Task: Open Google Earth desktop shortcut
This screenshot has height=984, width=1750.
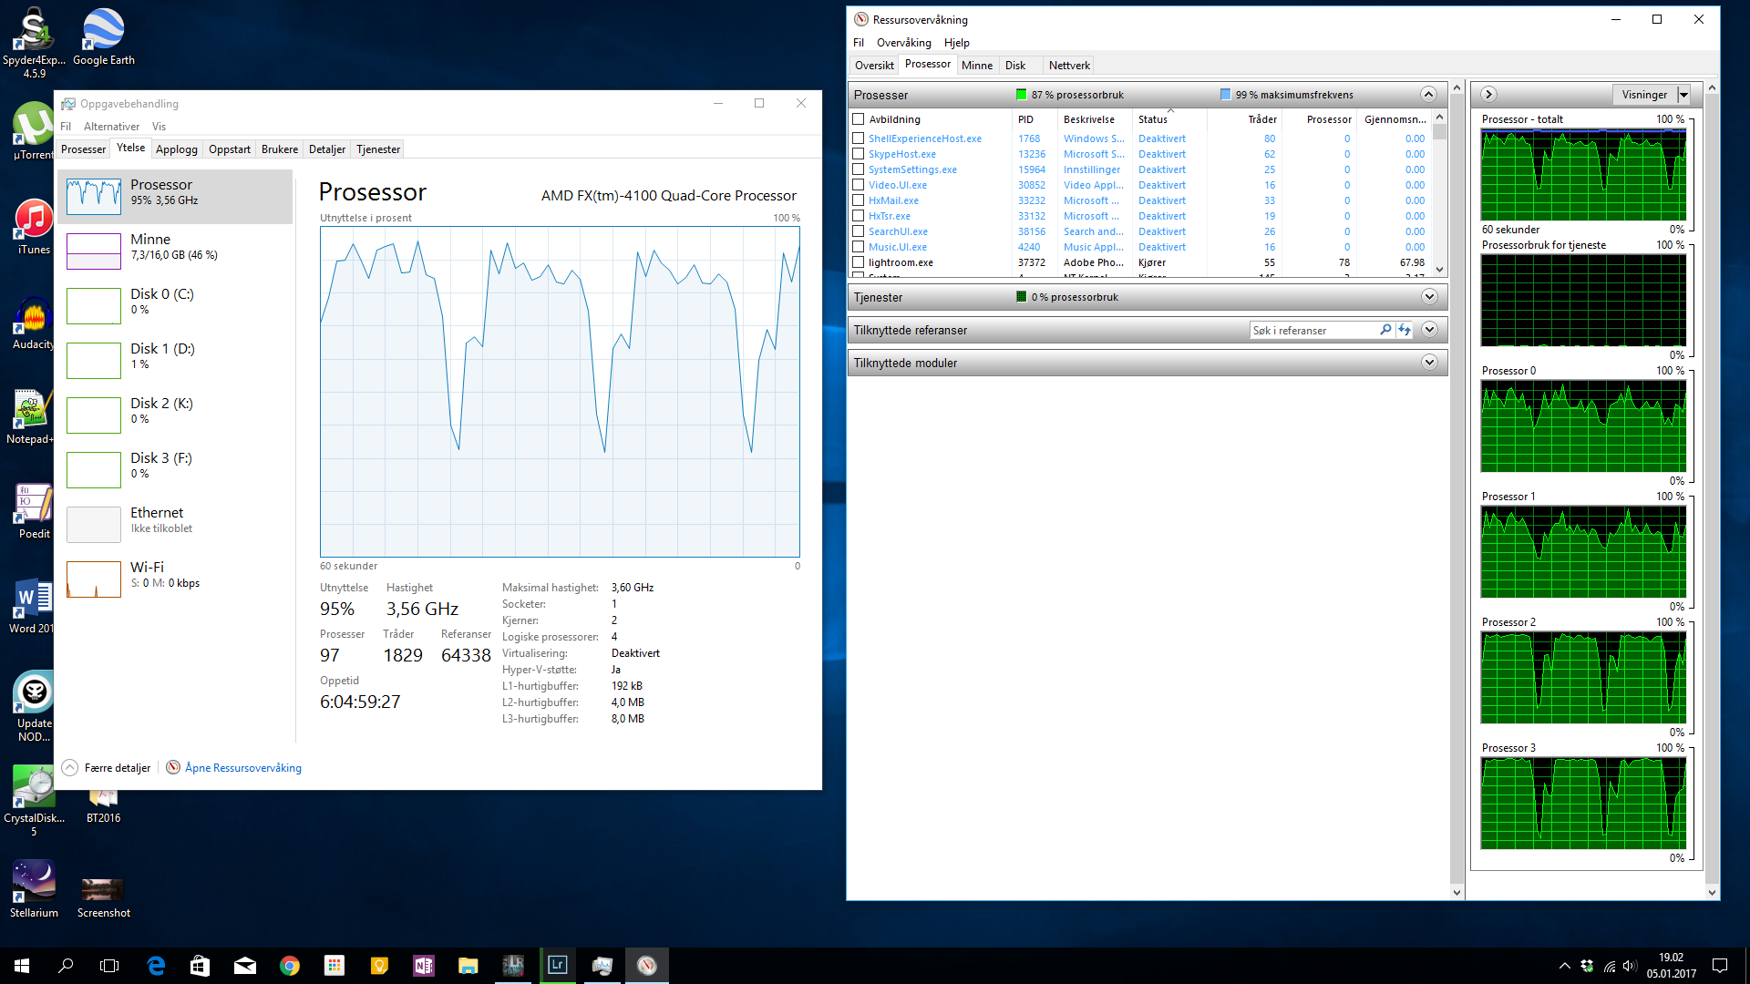Action: click(103, 36)
